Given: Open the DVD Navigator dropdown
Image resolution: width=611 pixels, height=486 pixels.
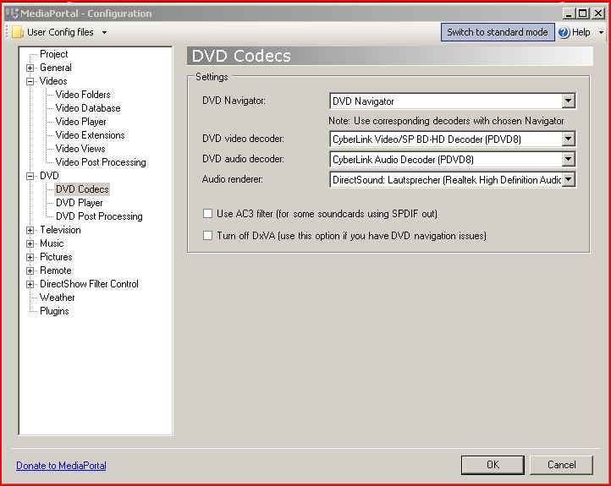Looking at the screenshot, I should click(x=568, y=101).
